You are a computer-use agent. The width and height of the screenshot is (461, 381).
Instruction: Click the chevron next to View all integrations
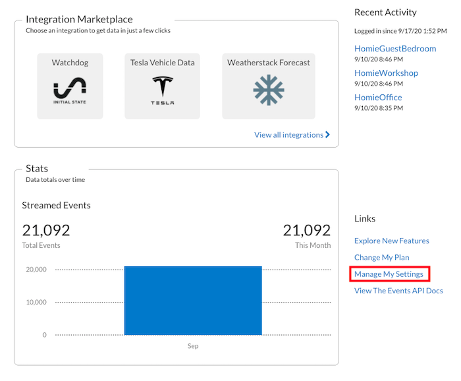click(327, 134)
